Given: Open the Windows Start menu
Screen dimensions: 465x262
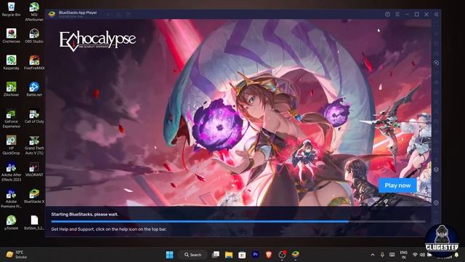Looking at the screenshot, I should 169,255.
